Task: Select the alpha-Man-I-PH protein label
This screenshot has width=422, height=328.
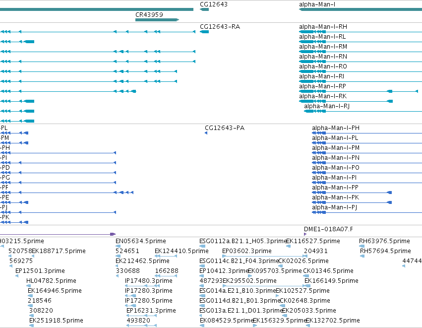Action: point(336,128)
